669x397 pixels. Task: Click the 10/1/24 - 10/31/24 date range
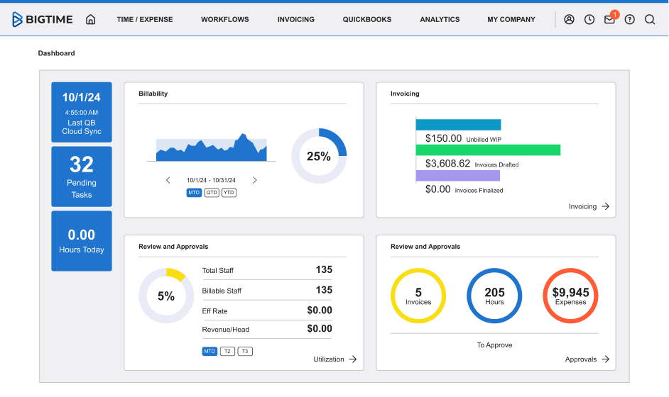pyautogui.click(x=211, y=180)
